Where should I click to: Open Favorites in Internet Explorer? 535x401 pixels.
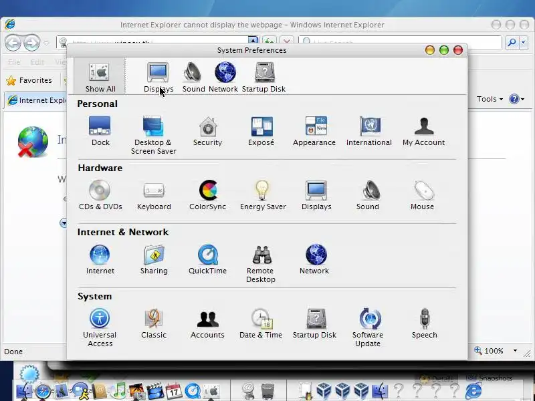29,80
